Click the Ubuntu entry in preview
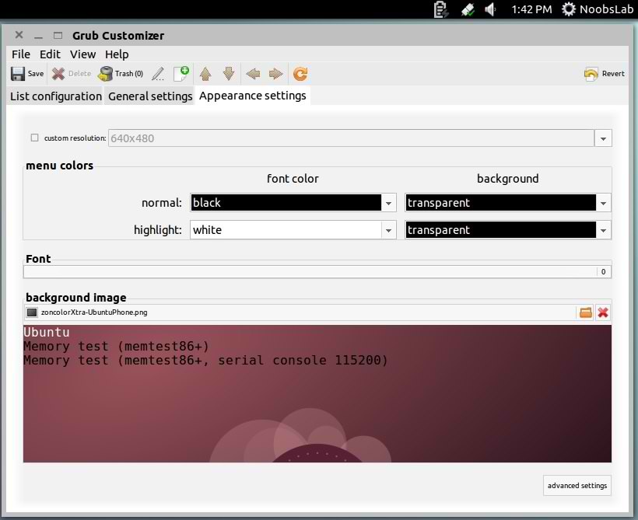The height and width of the screenshot is (520, 638). (47, 332)
